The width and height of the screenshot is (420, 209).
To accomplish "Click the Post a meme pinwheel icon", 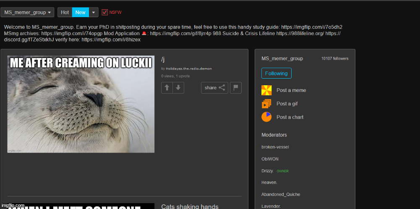I will [266, 90].
